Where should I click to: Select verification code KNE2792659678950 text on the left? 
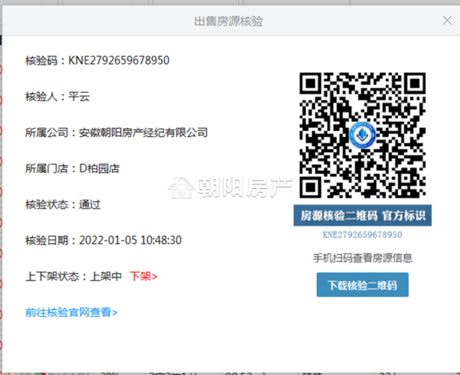[x=119, y=61]
